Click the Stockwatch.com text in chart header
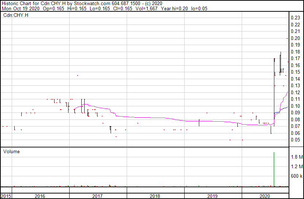 [90, 3]
